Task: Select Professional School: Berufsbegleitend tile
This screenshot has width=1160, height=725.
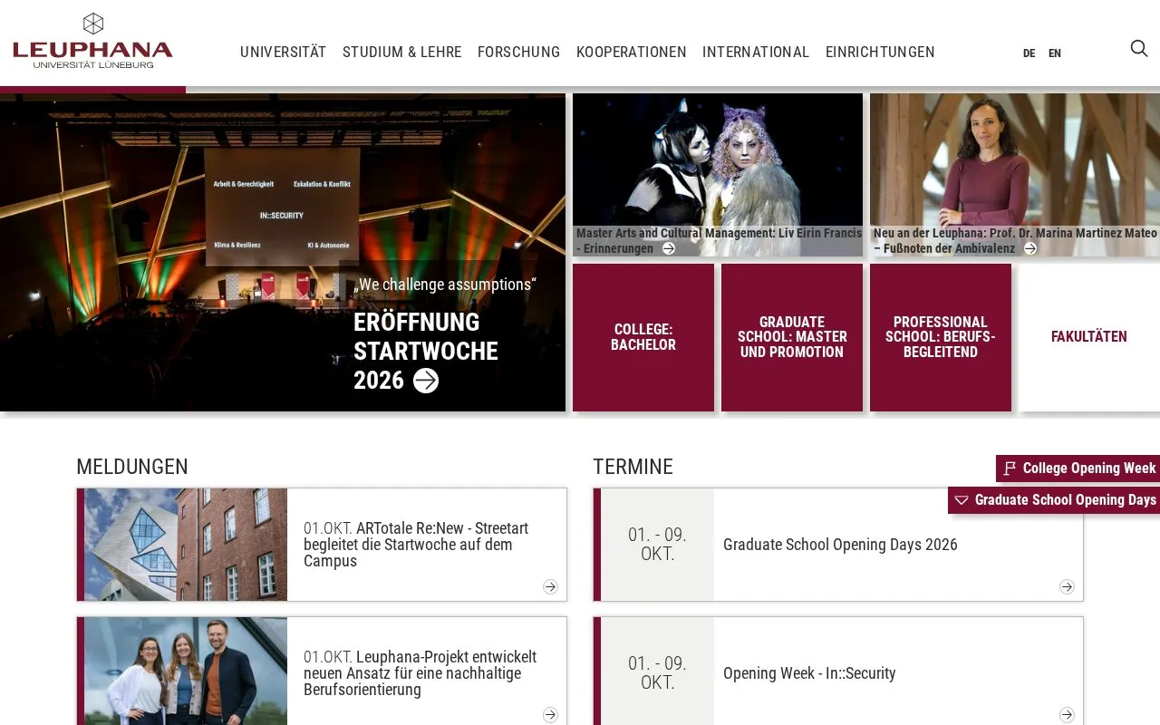Action: [x=941, y=337]
